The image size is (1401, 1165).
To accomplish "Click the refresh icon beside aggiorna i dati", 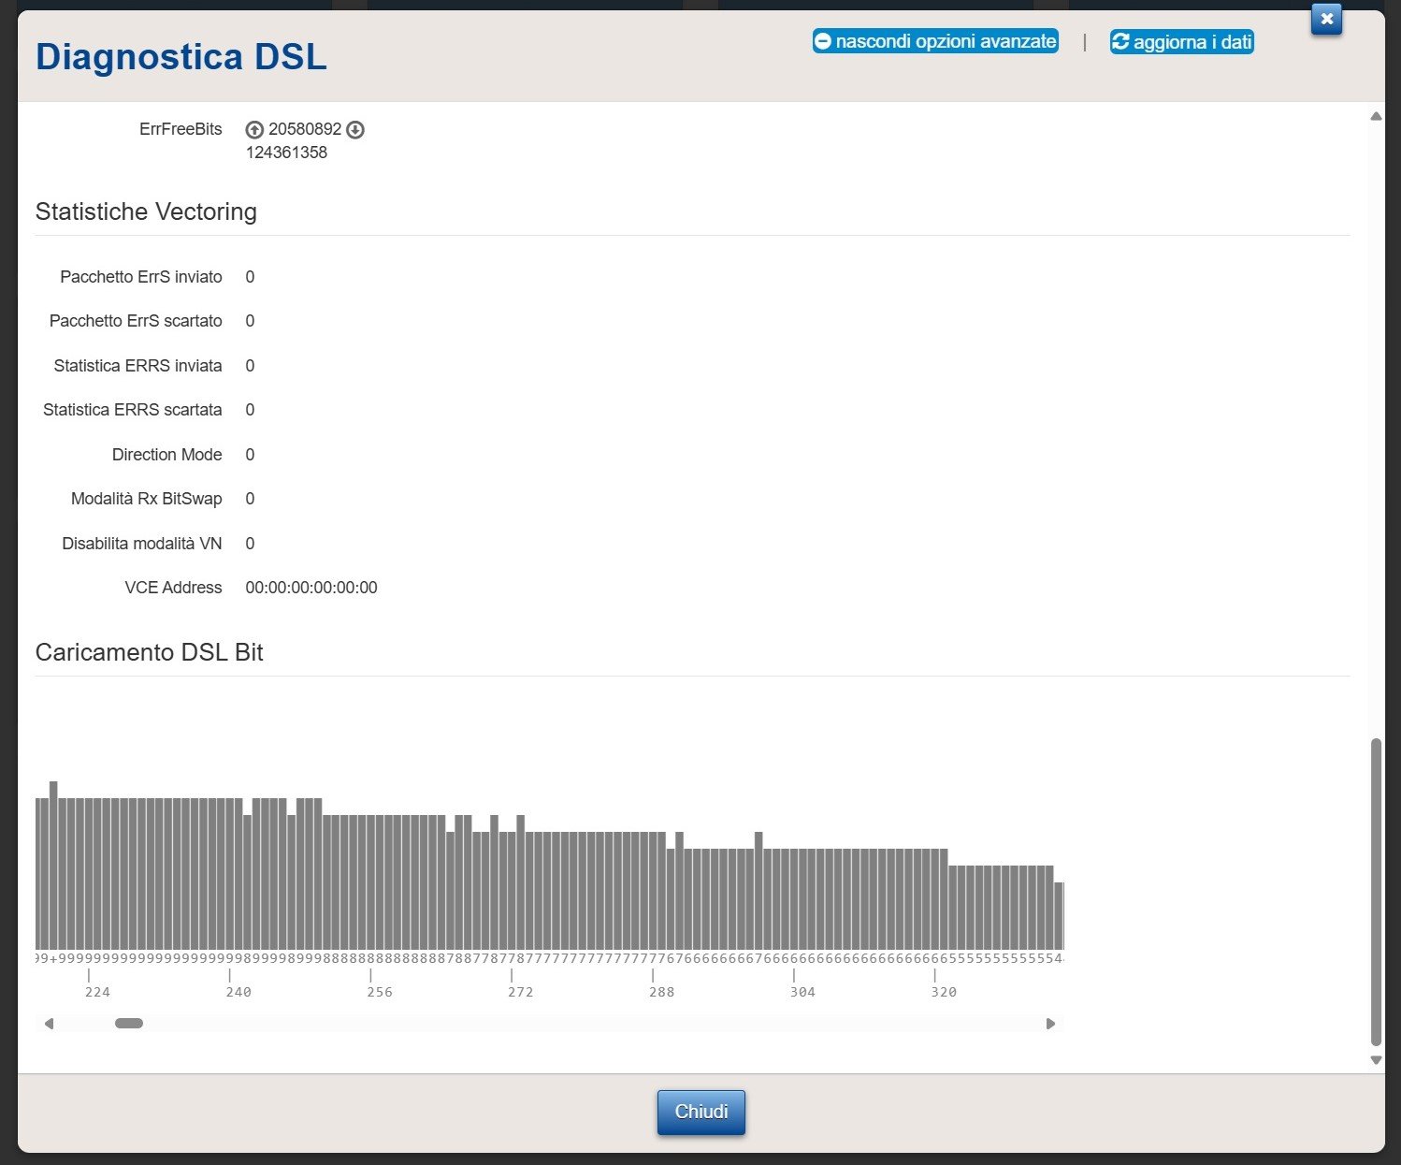I will tap(1120, 41).
